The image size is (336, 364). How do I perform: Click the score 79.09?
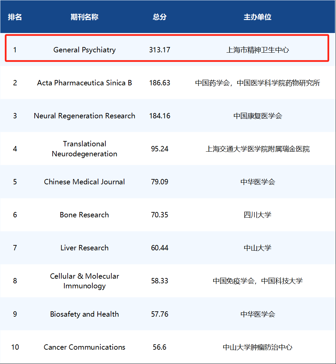pyautogui.click(x=160, y=182)
